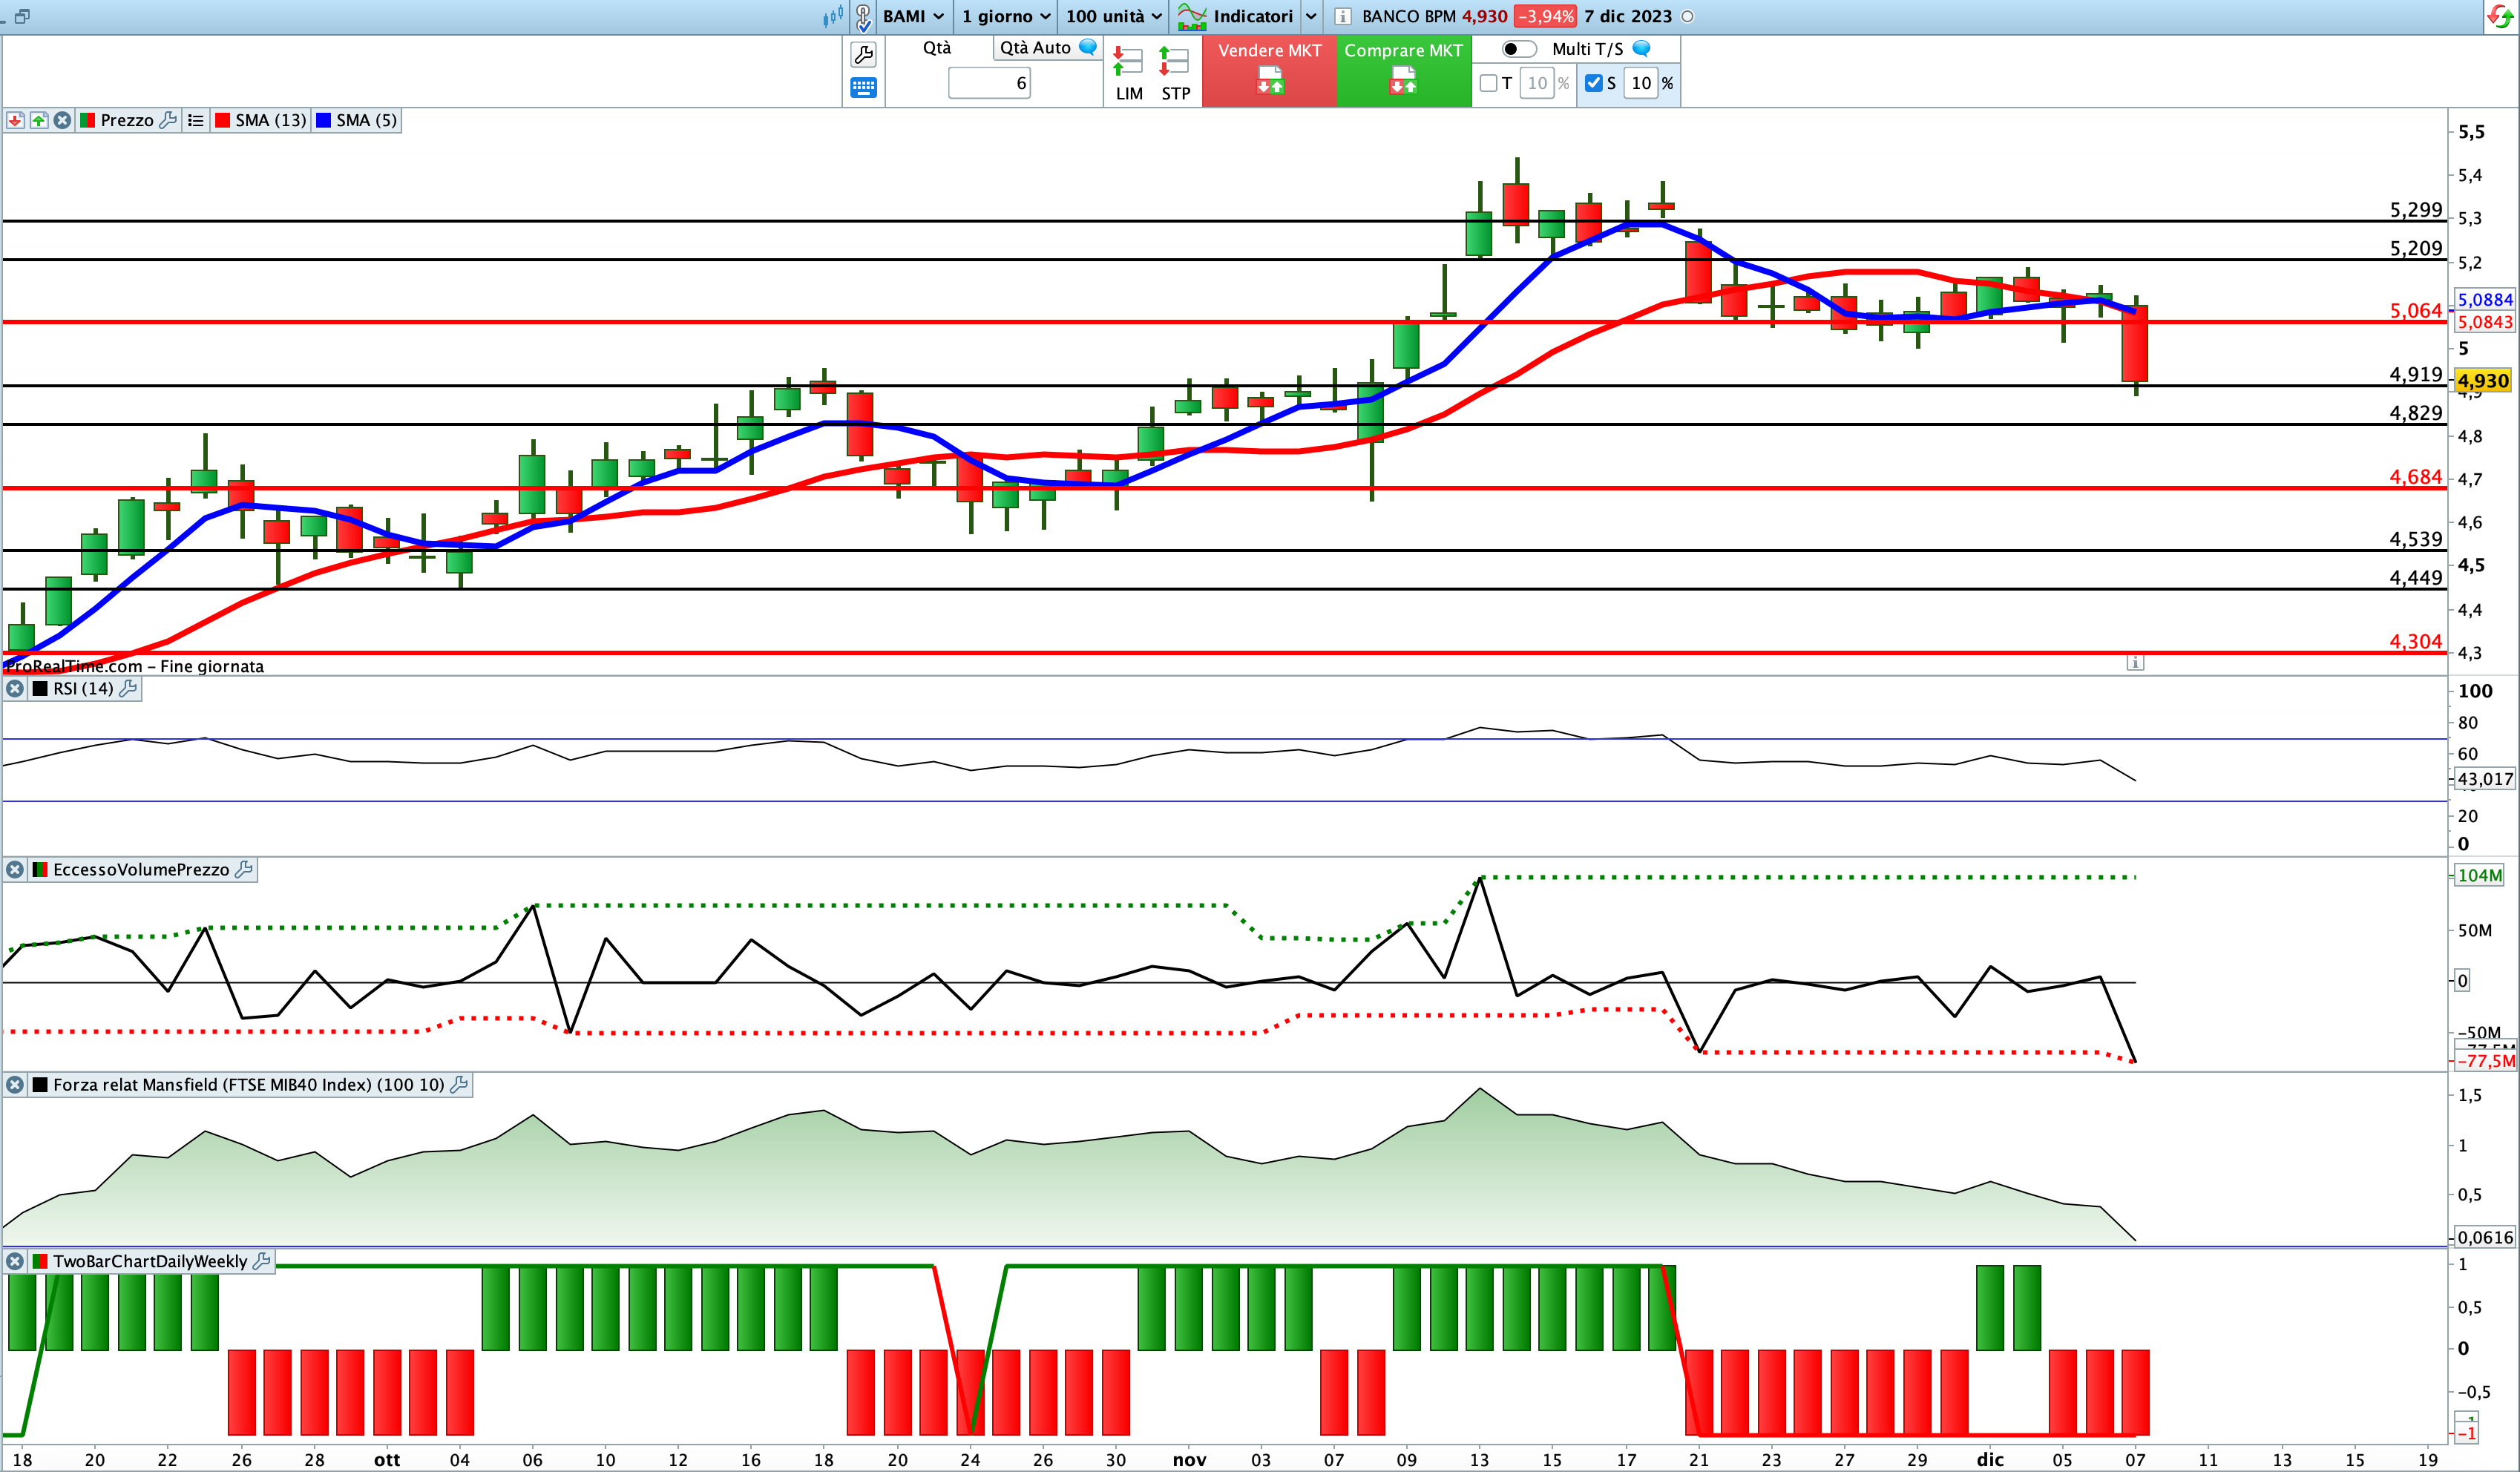Viewport: 2520px width, 1472px height.
Task: Open Forza relat Mansfield settings wrench
Action: [459, 1084]
